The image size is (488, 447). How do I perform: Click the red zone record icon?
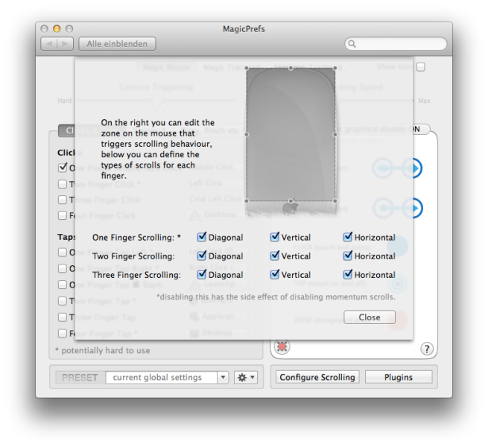[x=282, y=346]
